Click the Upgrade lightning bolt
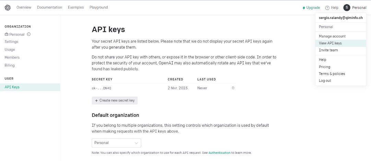Screen dimensions: 371x161 tap(304, 8)
